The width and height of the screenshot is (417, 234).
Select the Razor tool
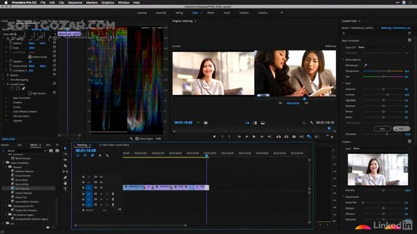tap(66, 166)
